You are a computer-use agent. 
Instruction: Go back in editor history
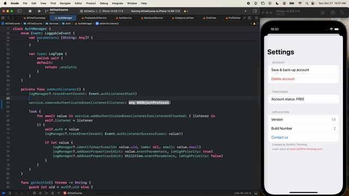point(9,18)
